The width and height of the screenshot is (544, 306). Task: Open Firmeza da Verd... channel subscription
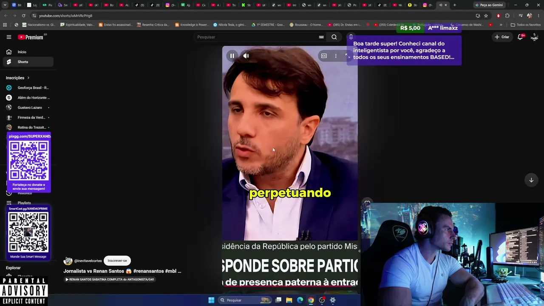[28, 117]
